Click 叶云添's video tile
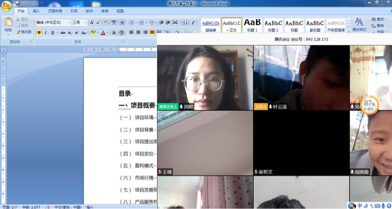392x209 pixels. [302, 78]
